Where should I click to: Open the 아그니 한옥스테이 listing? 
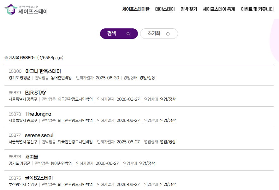point(43,71)
